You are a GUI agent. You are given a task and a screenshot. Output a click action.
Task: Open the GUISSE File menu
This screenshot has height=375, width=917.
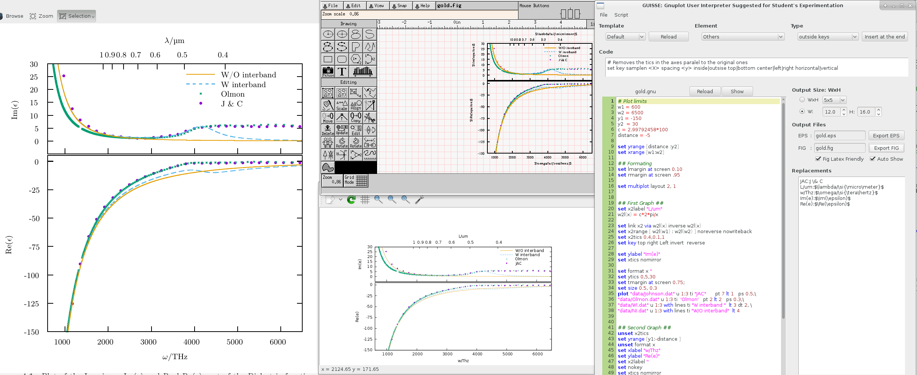tap(603, 15)
